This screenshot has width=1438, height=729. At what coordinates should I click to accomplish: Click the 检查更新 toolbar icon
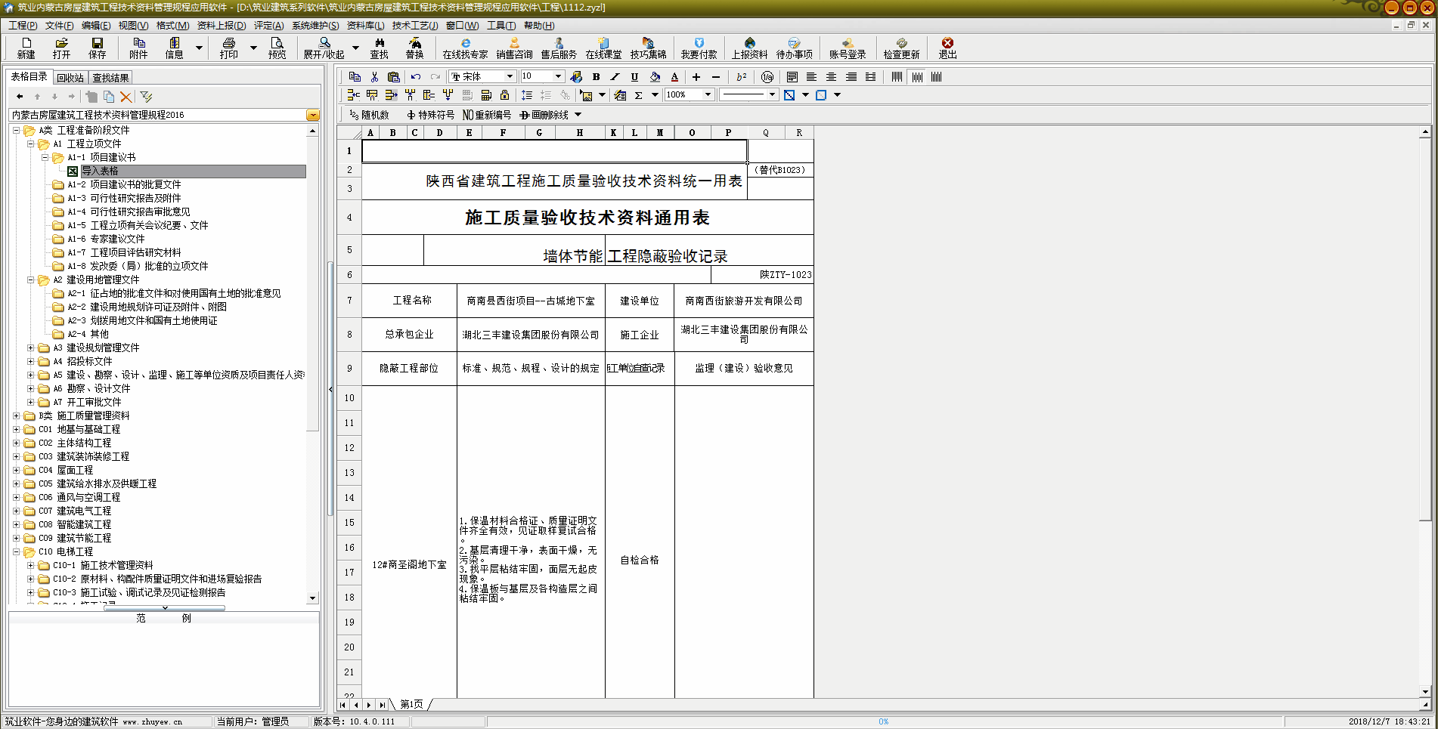[x=901, y=48]
